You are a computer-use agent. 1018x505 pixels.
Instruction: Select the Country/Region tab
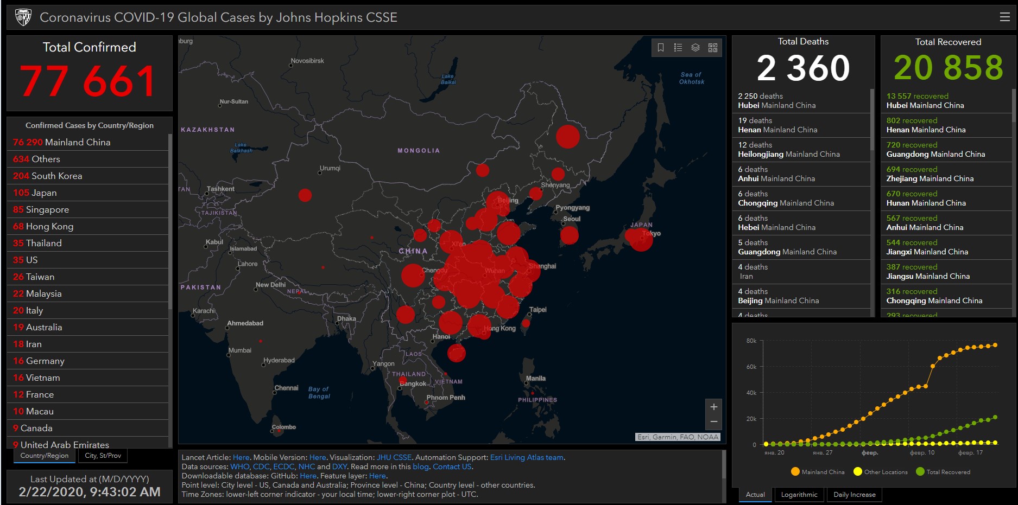pos(45,456)
